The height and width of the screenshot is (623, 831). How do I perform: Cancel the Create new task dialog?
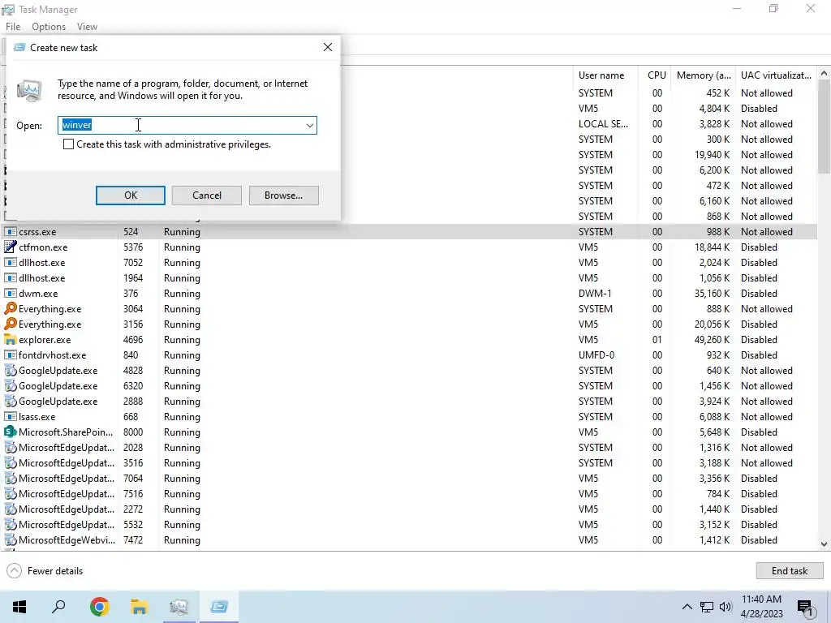[207, 195]
